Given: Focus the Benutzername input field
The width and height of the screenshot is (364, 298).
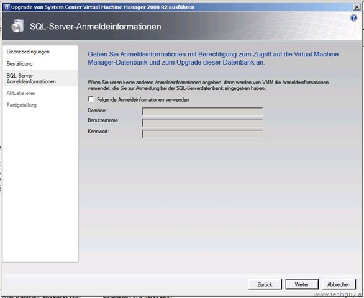Looking at the screenshot, I should pyautogui.click(x=202, y=123).
